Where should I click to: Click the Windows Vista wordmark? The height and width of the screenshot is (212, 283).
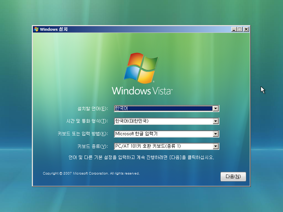(x=142, y=91)
